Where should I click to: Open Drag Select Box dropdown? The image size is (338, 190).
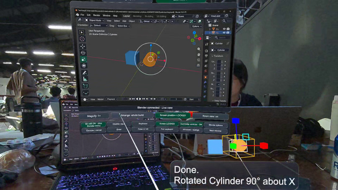click(123, 26)
